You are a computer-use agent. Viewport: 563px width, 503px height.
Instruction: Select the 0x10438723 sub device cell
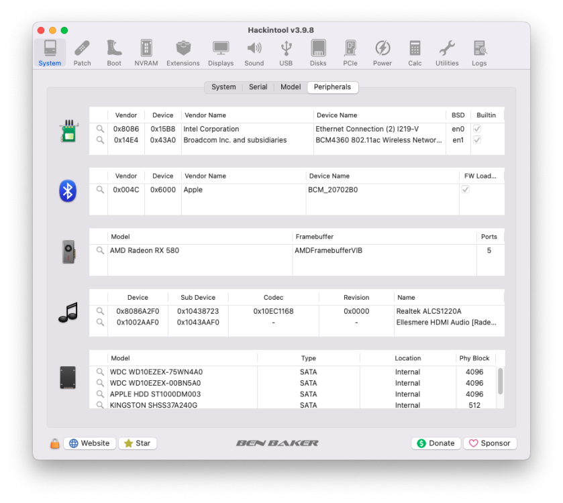coord(198,311)
